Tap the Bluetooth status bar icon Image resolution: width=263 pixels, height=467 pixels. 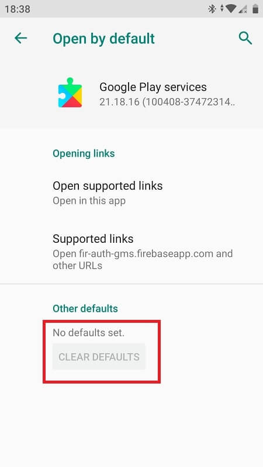(212, 9)
